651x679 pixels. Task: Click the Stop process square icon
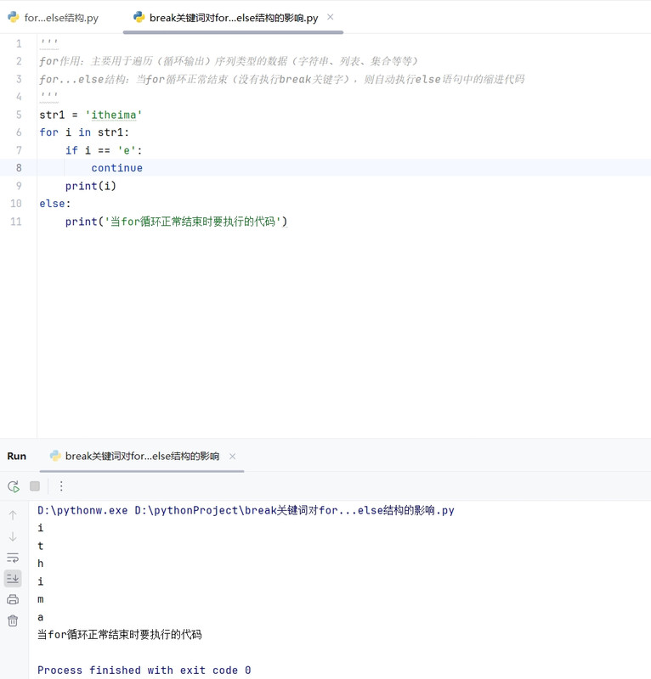(x=35, y=485)
